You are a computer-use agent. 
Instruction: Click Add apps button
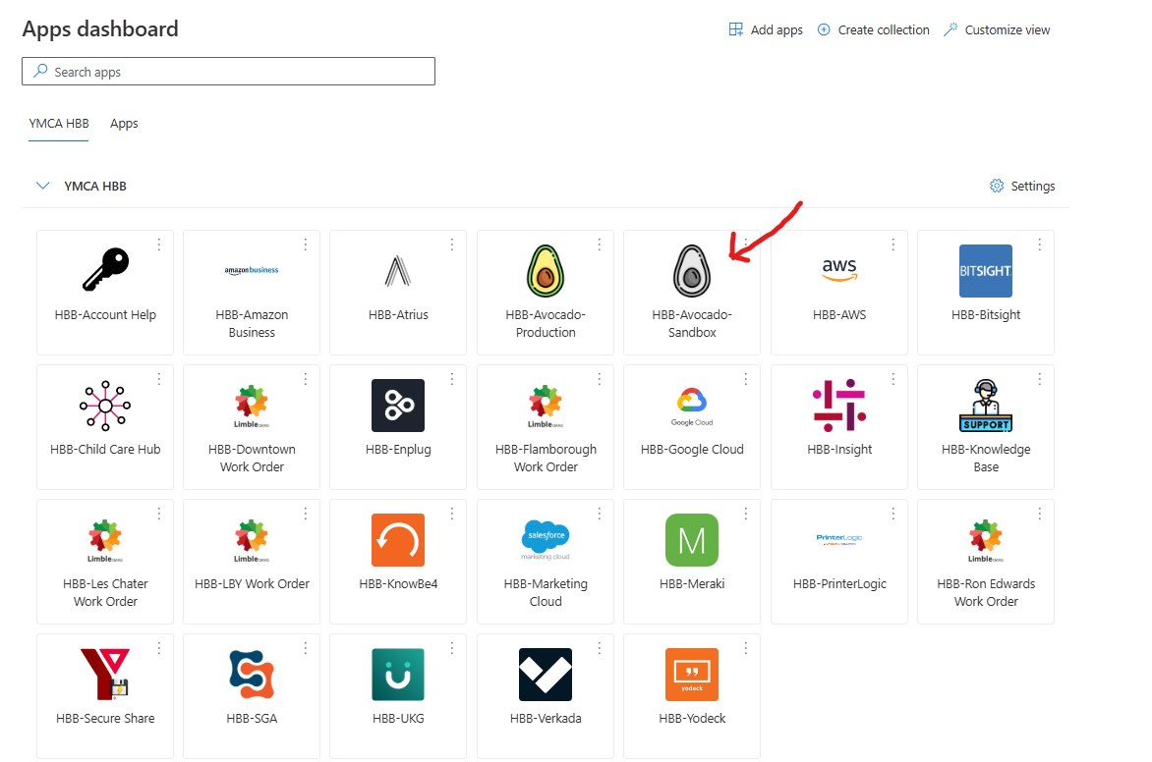pyautogui.click(x=766, y=30)
